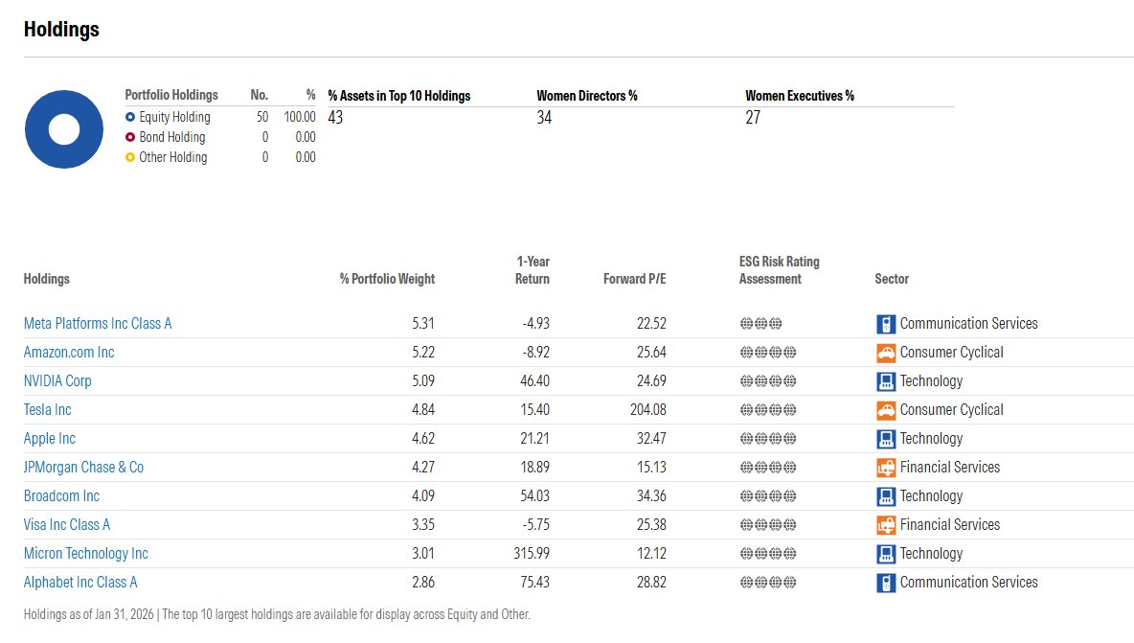Click the Portfolio Holdings legend title
The width and height of the screenshot is (1134, 643).
point(171,96)
